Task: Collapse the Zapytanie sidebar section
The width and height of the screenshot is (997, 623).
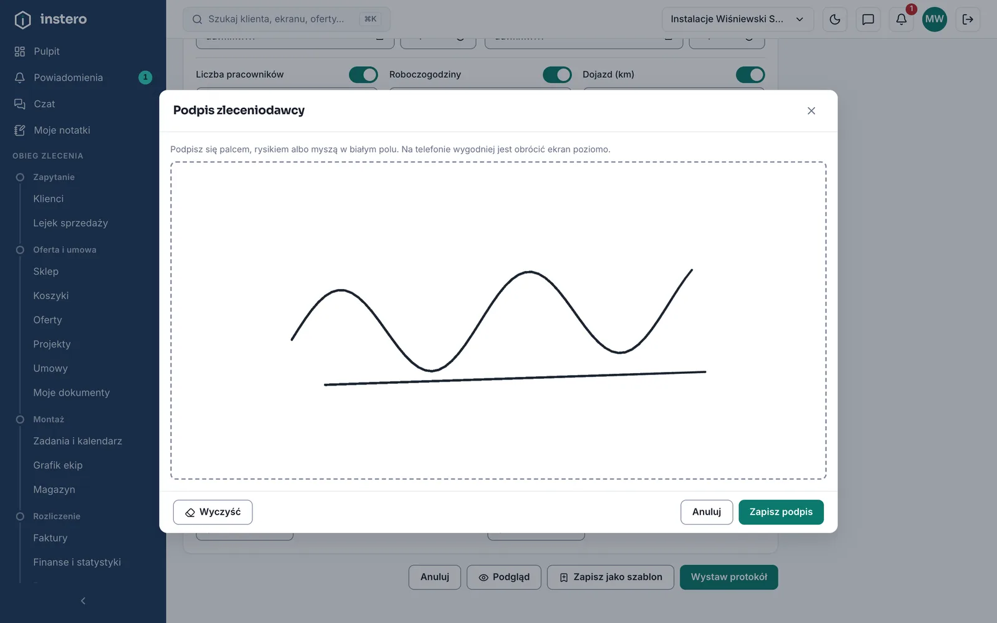Action: [54, 177]
